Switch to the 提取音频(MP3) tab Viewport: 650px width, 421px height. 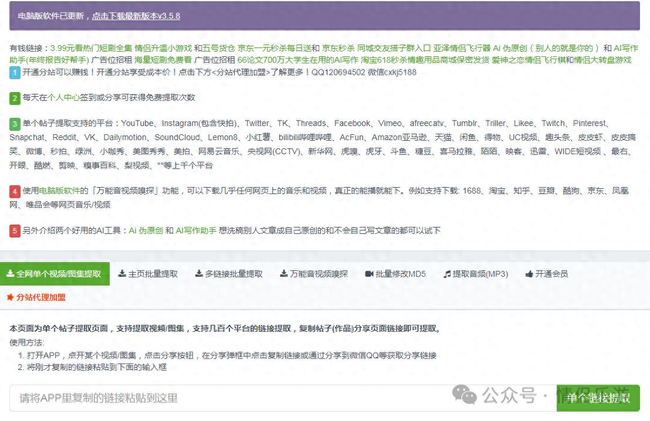pyautogui.click(x=476, y=274)
